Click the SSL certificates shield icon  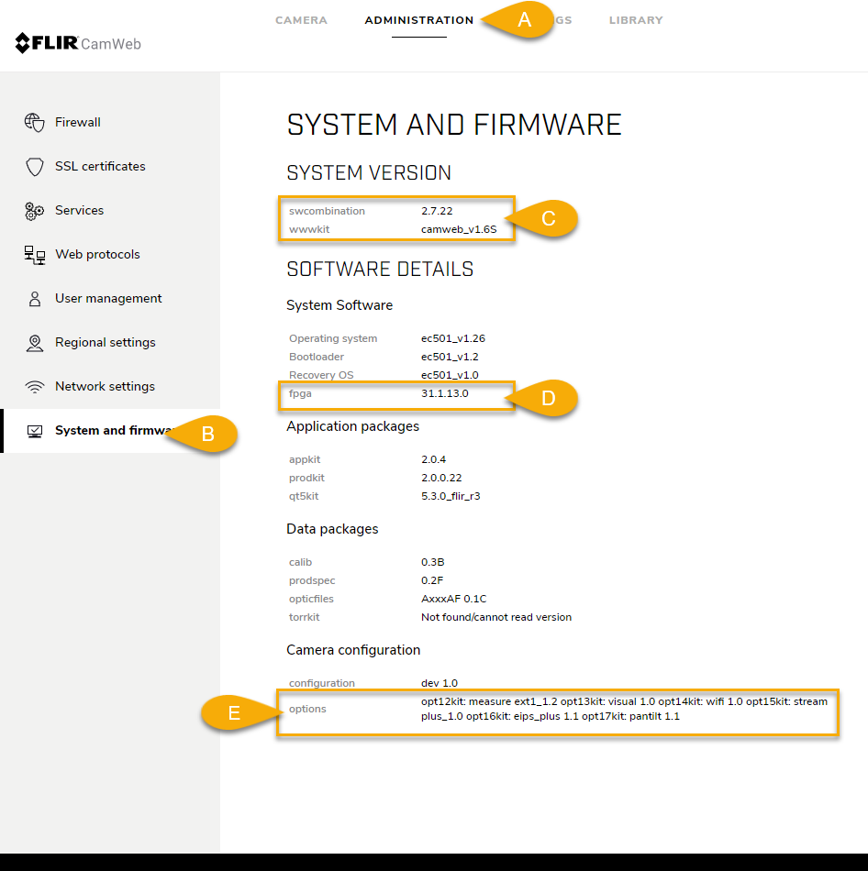click(35, 166)
